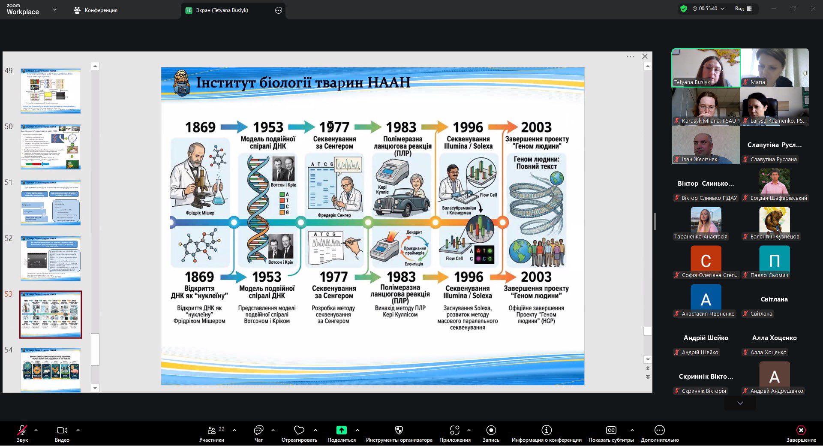Image resolution: width=823 pixels, height=446 pixels.
Task: Open the Participants panel icon
Action: point(212,430)
